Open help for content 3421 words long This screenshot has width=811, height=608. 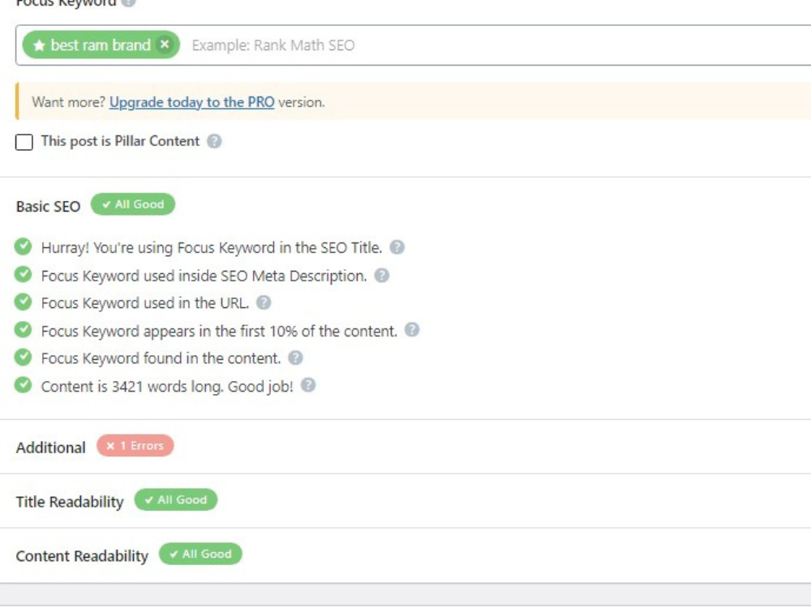[307, 385]
